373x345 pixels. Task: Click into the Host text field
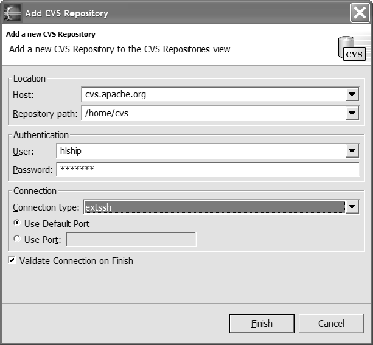pyautogui.click(x=212, y=94)
